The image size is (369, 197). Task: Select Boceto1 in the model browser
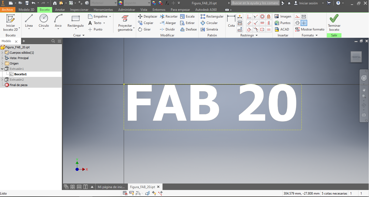pos(21,74)
